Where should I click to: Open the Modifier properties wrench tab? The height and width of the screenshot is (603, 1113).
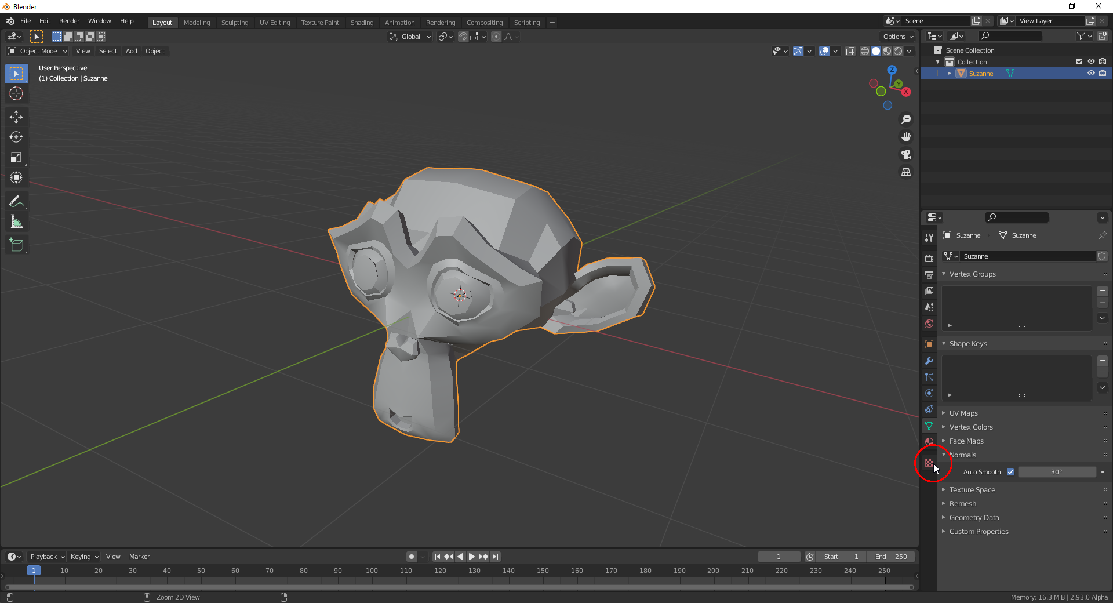[929, 361]
